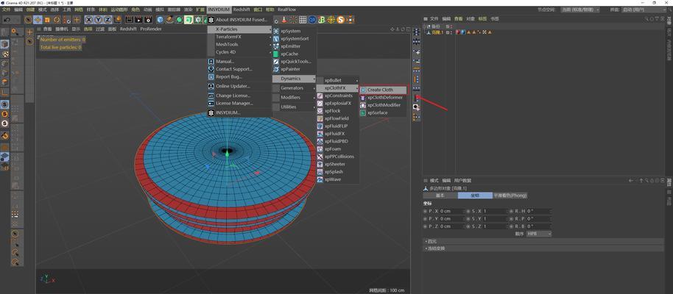Select Create Cloth from the xpClothFX submenu

(x=383, y=90)
